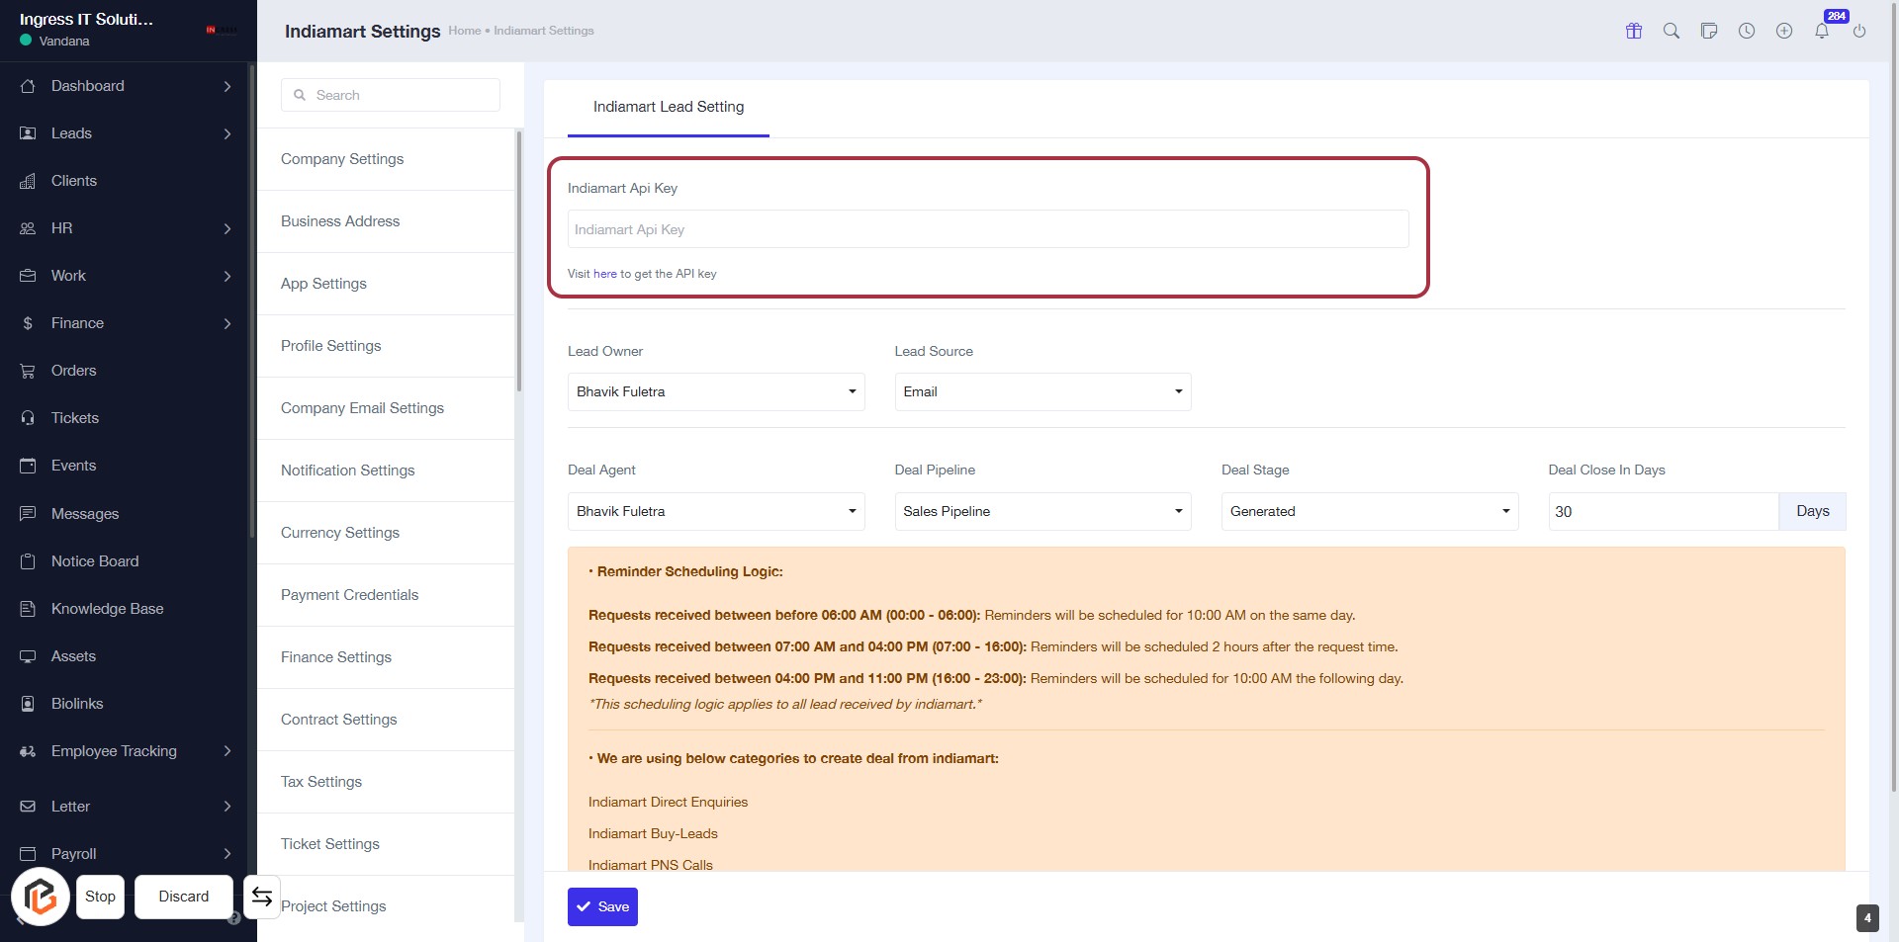Click the gift icon in top header

[x=1634, y=31]
